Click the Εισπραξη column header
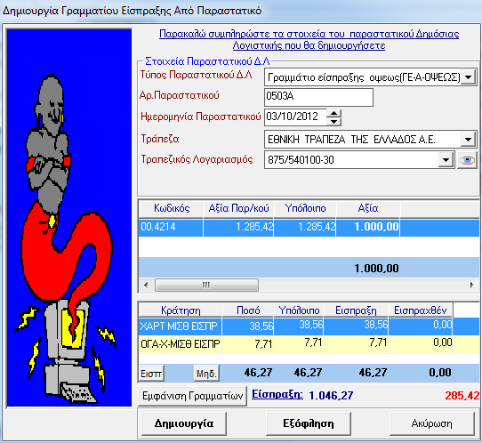Screen dimensions: 482x443 coord(356,310)
